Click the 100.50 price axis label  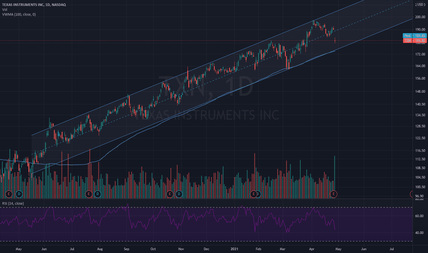coord(420,187)
